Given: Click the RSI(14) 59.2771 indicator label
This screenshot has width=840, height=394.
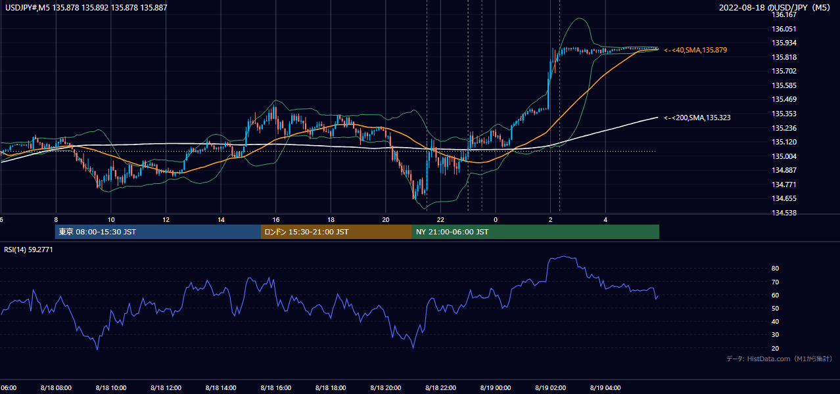Looking at the screenshot, I should (28, 250).
